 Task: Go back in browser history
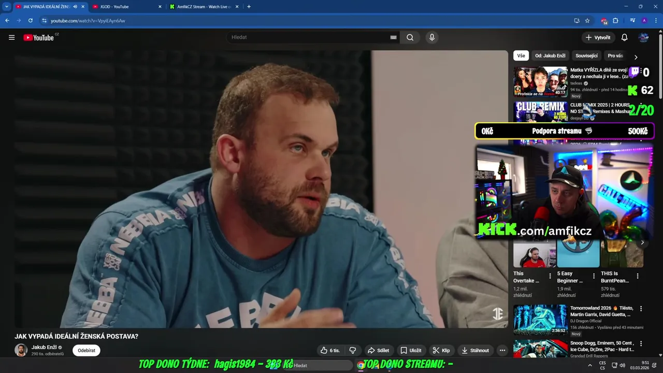coord(7,21)
